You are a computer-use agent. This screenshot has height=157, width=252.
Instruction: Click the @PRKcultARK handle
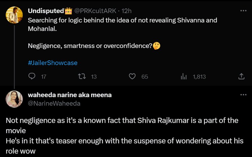click(x=93, y=11)
